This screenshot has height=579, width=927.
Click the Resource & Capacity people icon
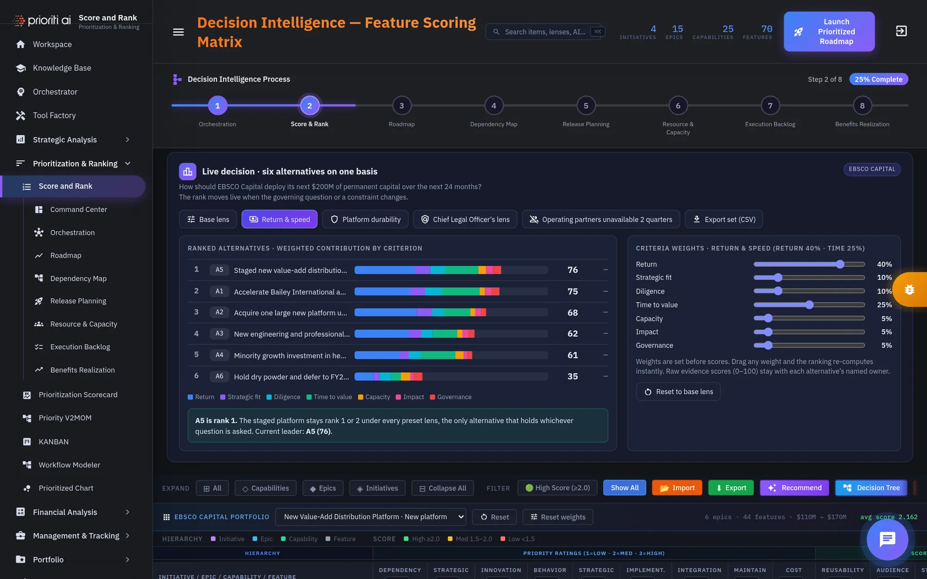[x=39, y=324]
